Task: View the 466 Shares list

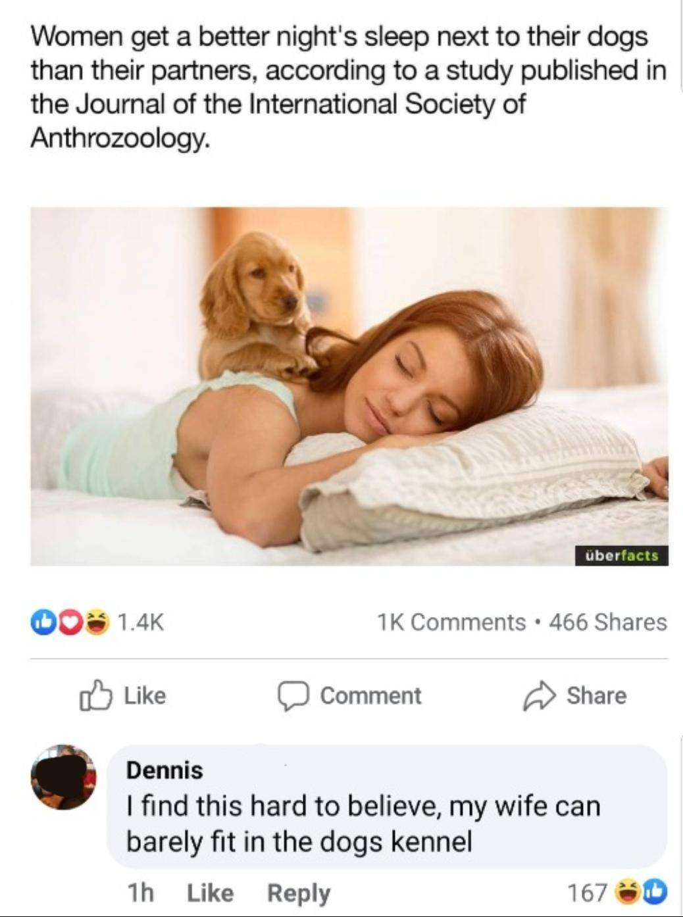Action: pos(608,622)
